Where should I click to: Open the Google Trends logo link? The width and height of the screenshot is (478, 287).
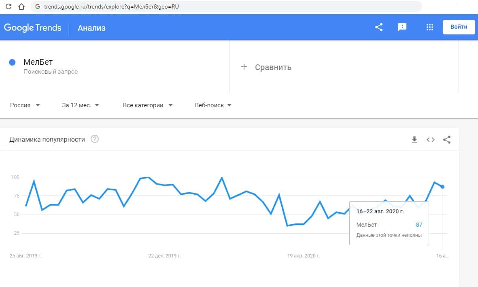(x=33, y=28)
